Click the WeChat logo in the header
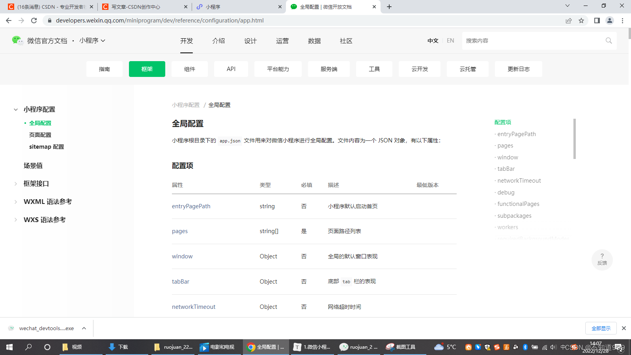 17,40
